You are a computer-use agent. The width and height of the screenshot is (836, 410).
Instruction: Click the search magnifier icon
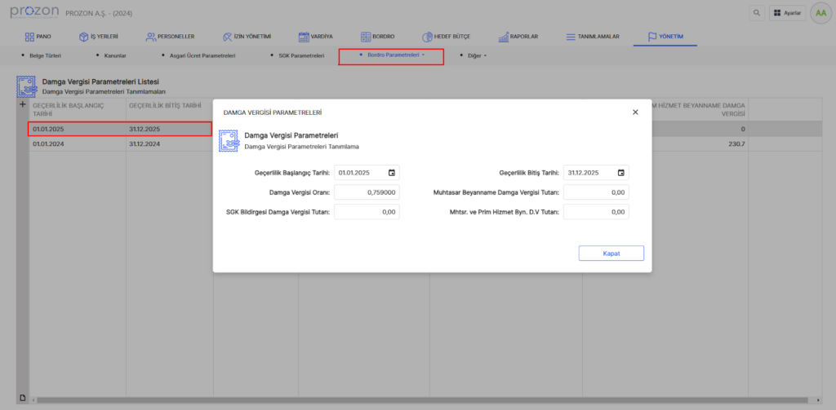click(756, 14)
